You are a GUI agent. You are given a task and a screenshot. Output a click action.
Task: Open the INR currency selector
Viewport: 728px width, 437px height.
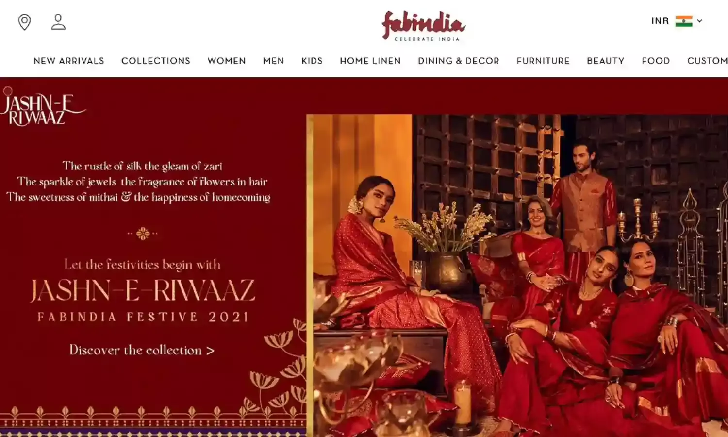660,21
